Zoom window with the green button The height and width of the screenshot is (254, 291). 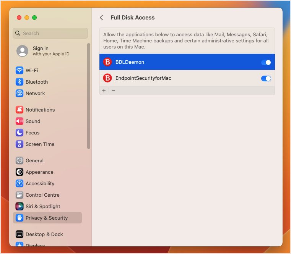click(34, 18)
